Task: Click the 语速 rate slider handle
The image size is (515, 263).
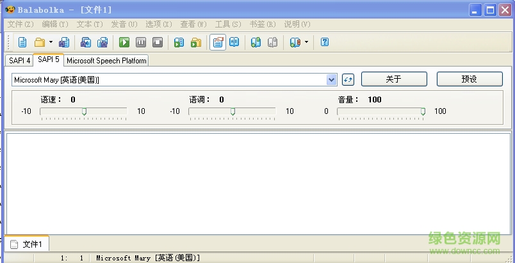Action: (x=84, y=112)
